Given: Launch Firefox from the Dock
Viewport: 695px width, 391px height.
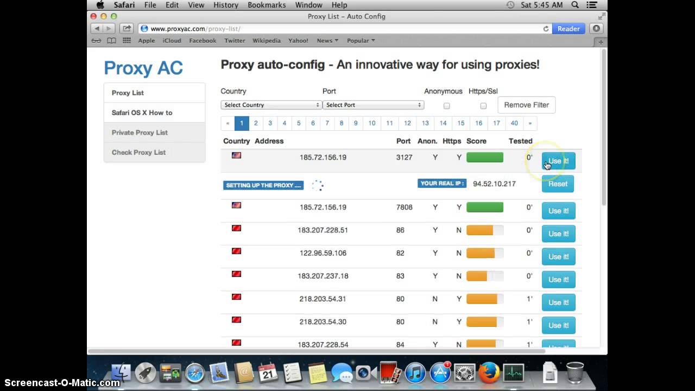Looking at the screenshot, I should (489, 373).
